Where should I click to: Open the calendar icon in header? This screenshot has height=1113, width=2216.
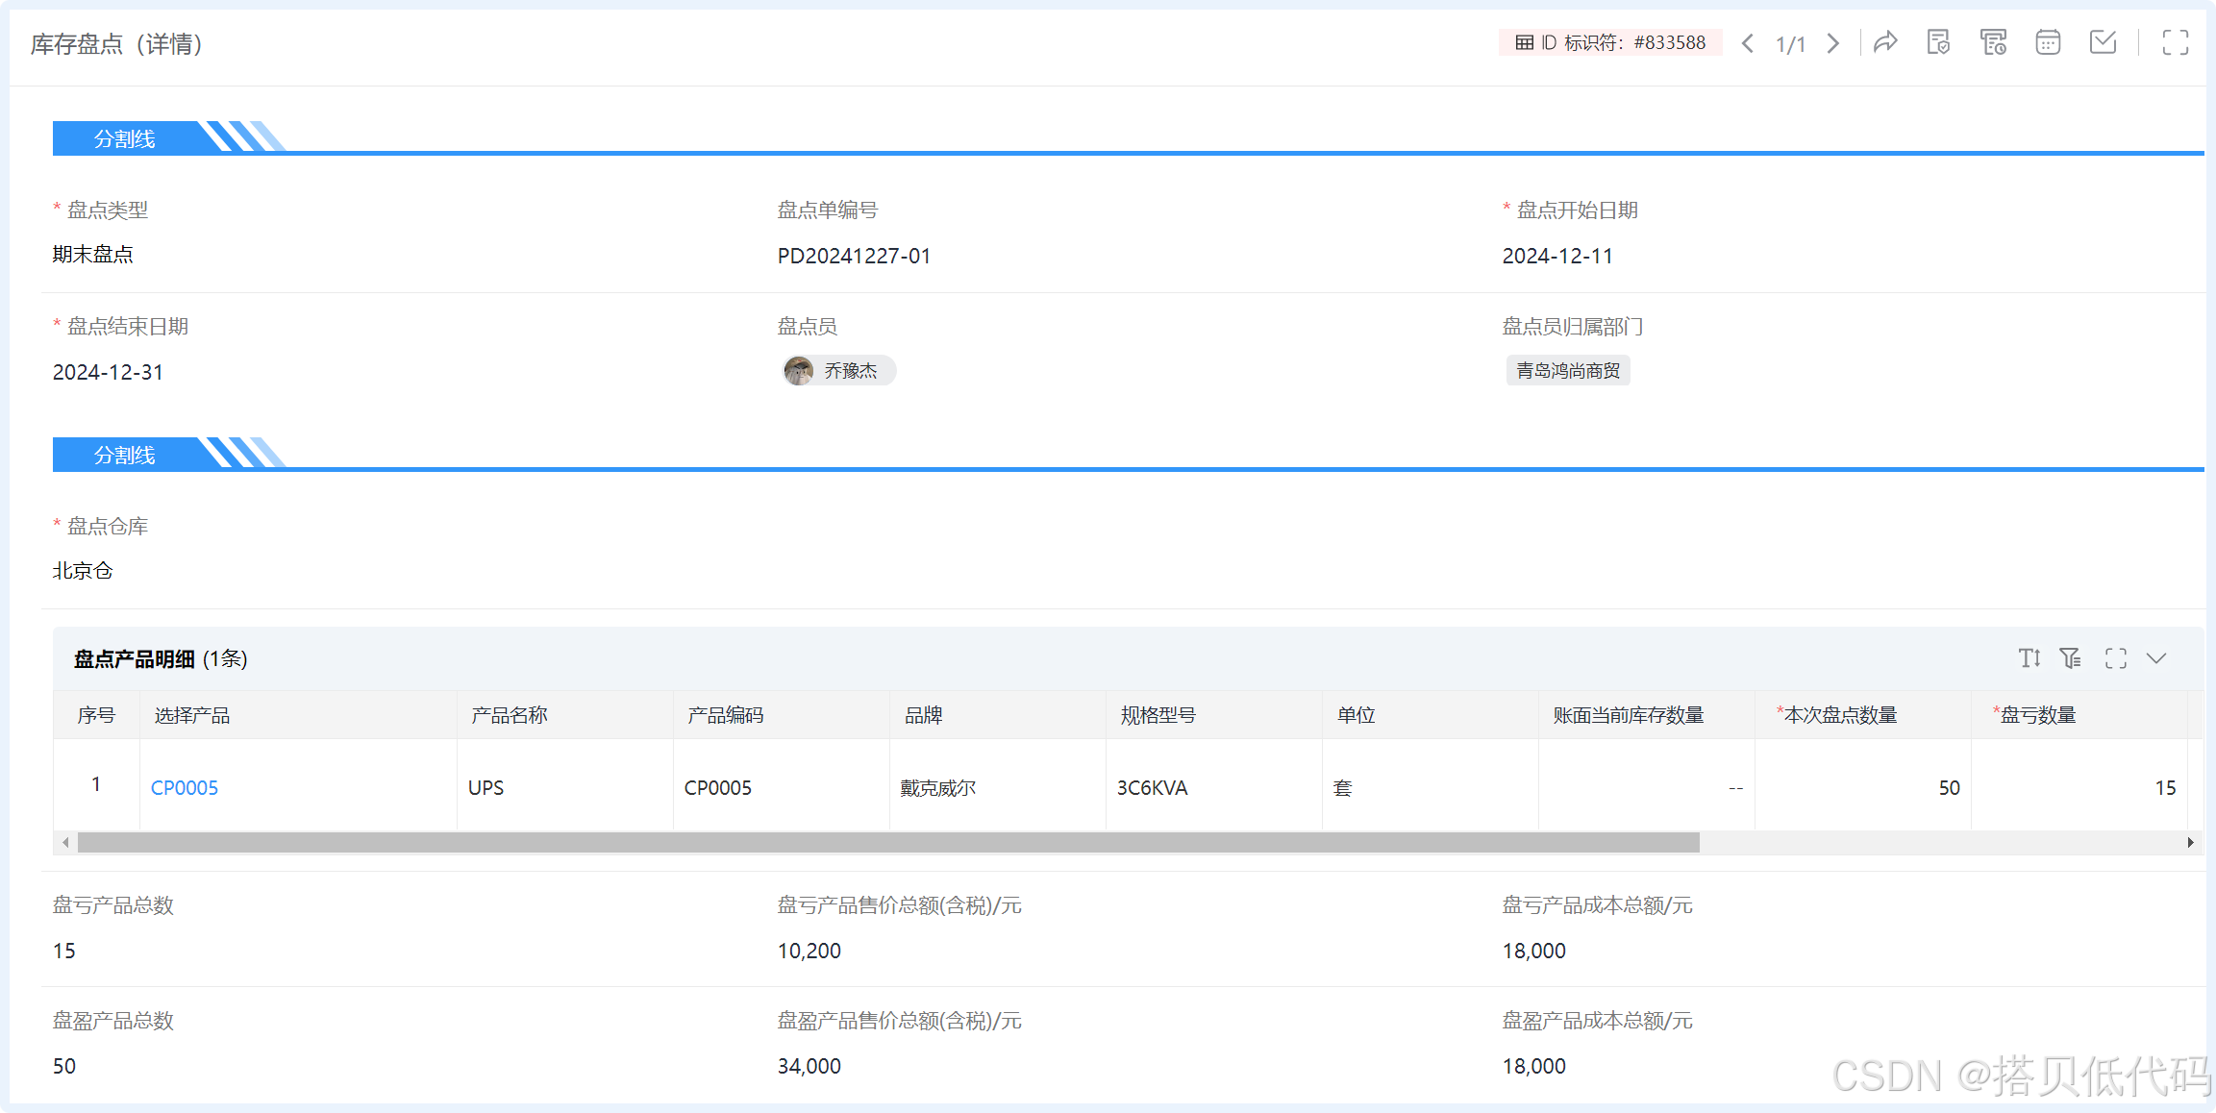click(2048, 42)
